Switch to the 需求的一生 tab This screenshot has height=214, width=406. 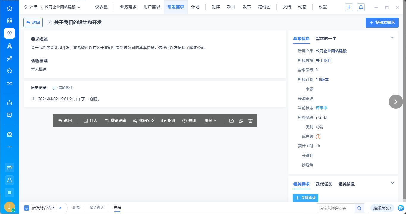point(326,39)
